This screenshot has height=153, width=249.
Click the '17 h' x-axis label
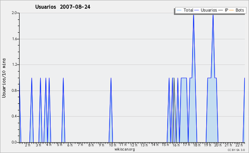[x=186, y=145]
